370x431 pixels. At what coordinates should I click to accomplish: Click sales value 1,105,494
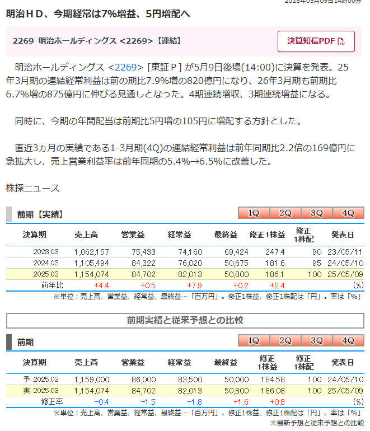92,263
